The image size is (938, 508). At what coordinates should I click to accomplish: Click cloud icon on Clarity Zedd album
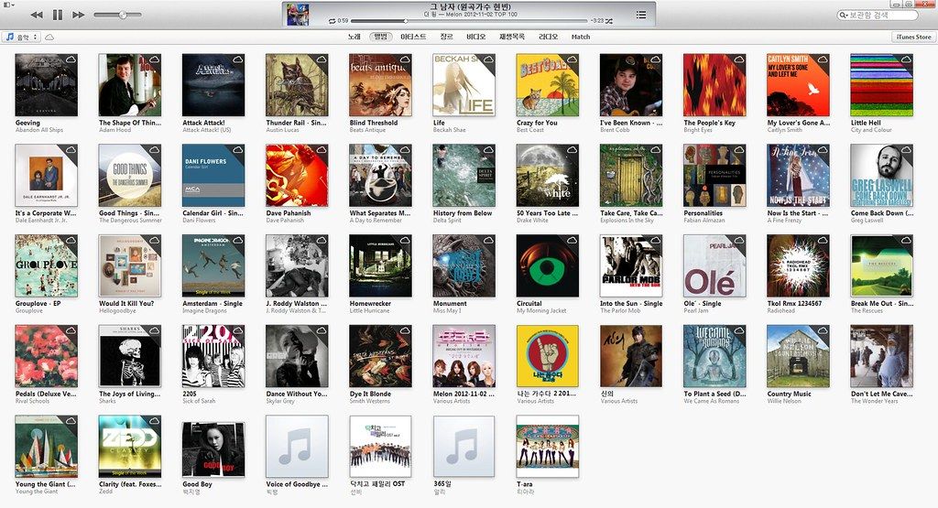coord(154,421)
